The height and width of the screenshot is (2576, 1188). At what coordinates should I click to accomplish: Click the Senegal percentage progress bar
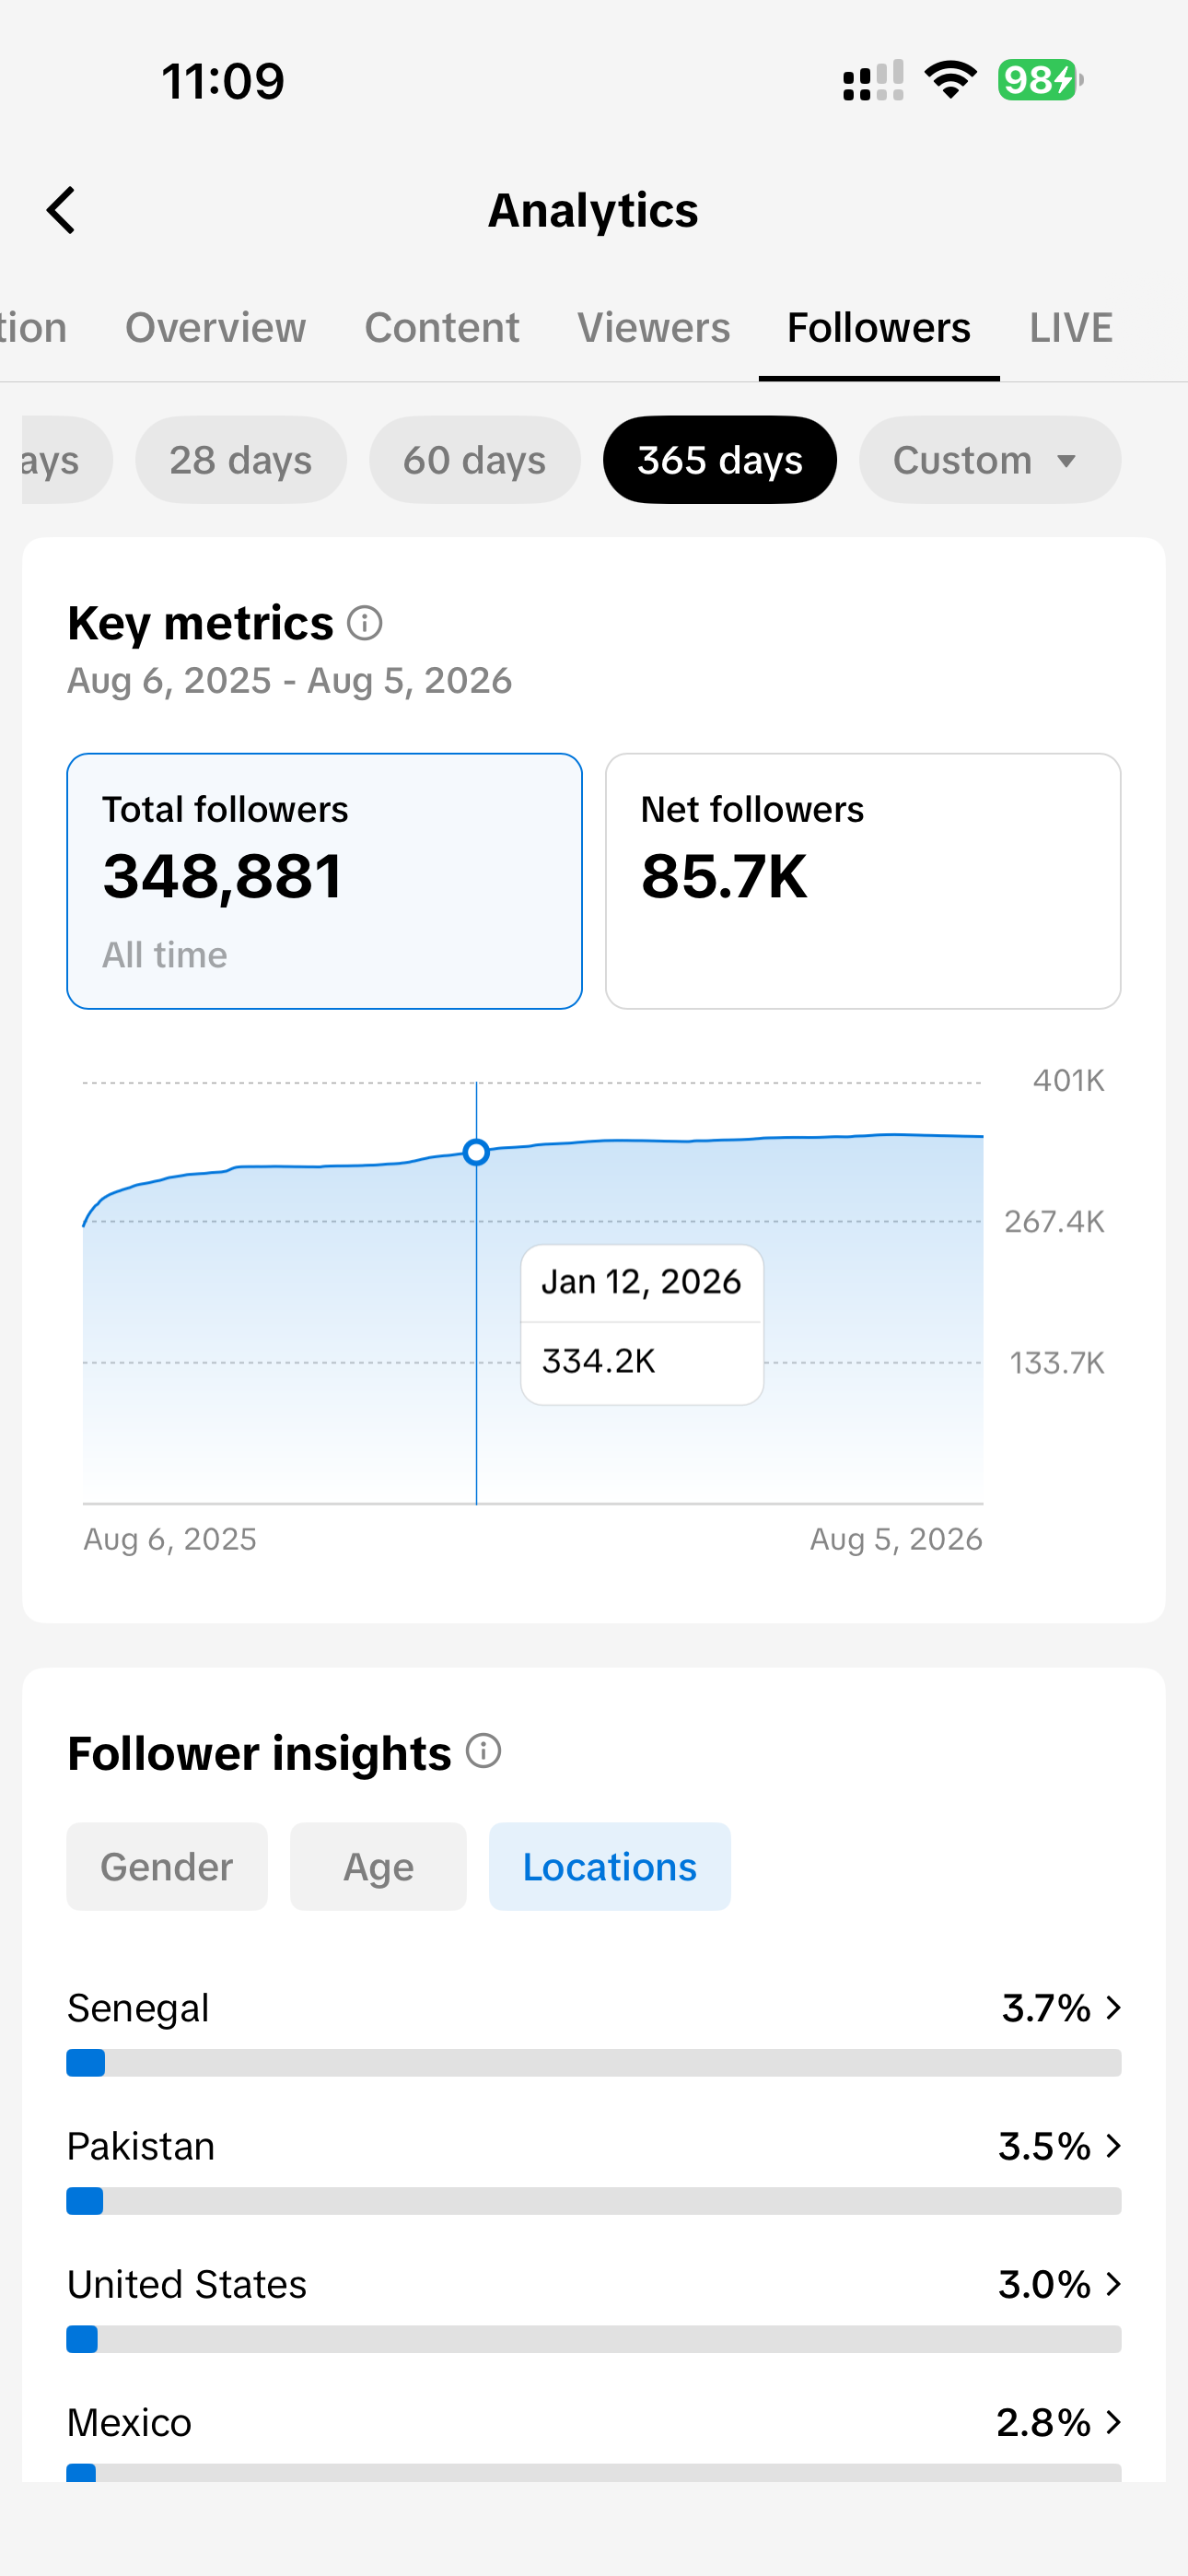point(594,2063)
